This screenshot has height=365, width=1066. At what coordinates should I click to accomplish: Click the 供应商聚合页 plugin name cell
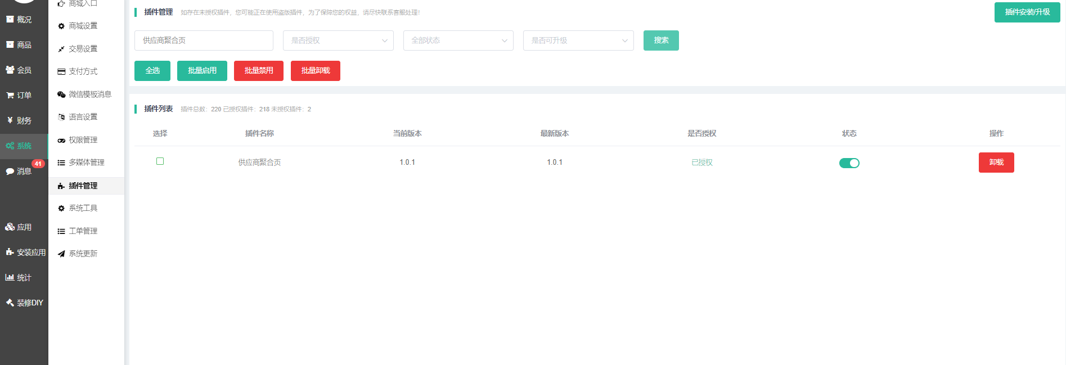coord(259,163)
